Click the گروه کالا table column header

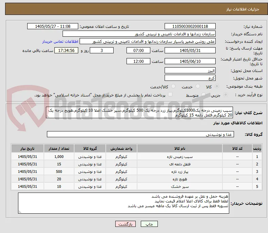[90, 148]
